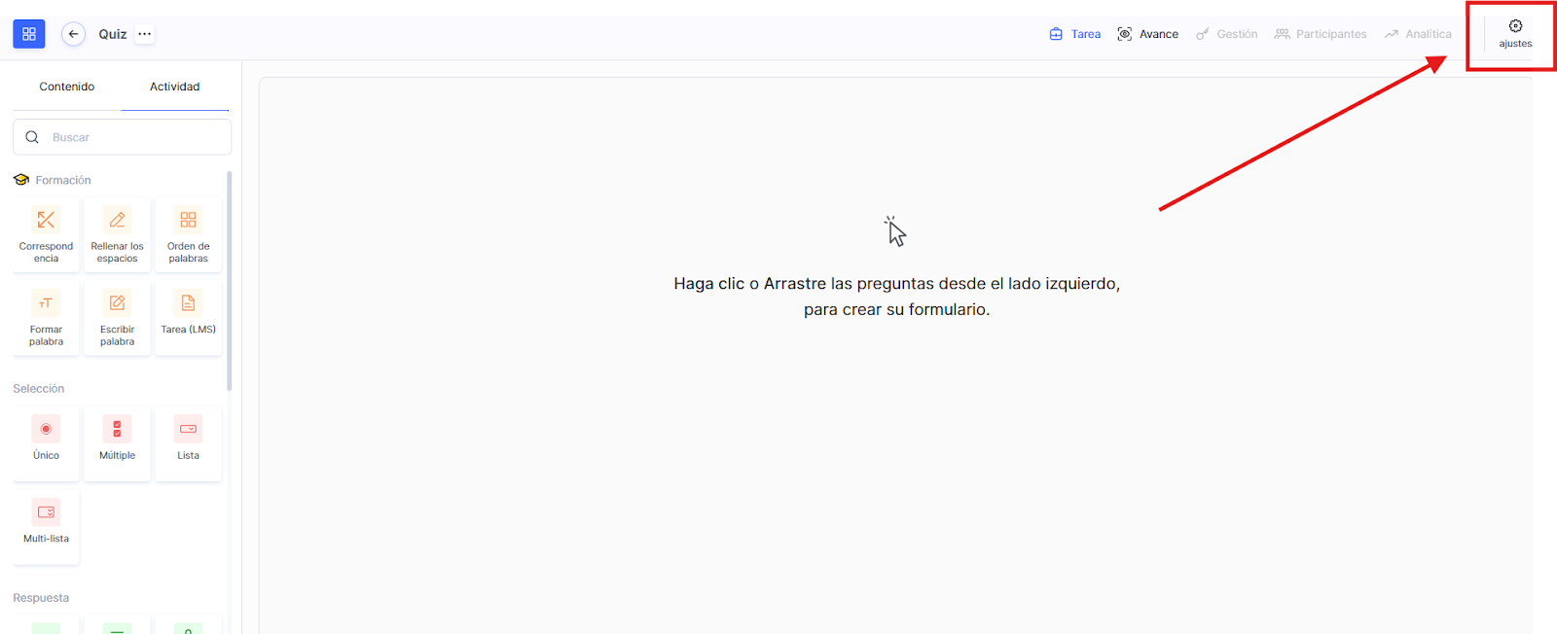Add an Escribir palabra question
Screen dimensions: 1557x634
pos(117,319)
